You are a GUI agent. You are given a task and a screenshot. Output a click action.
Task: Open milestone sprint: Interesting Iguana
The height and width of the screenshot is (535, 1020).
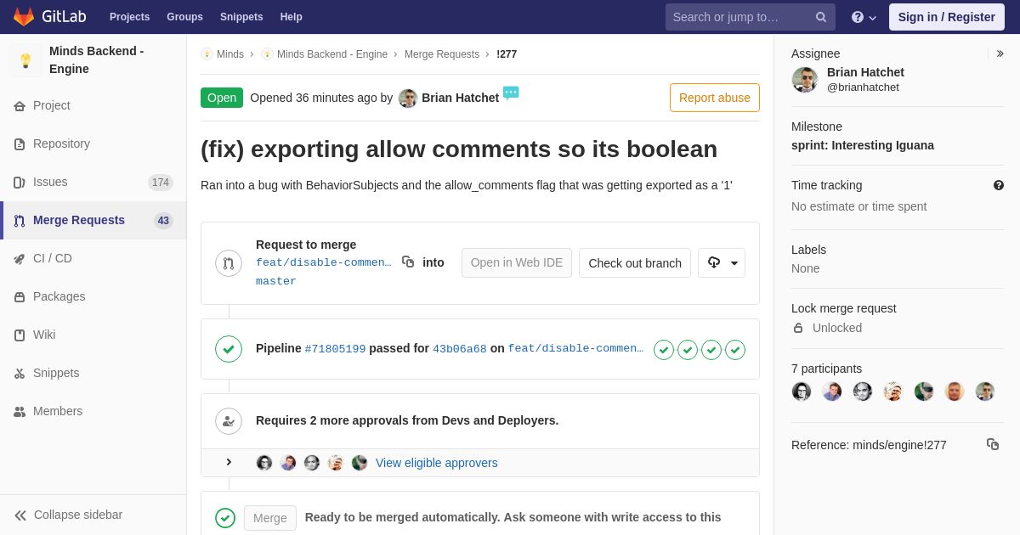click(863, 145)
